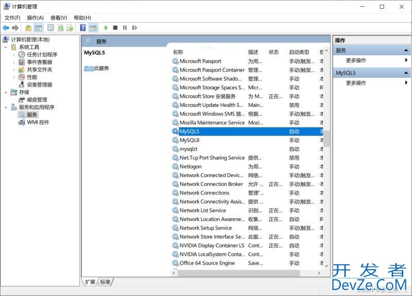The image size is (412, 296).
Task: Open the 操作(A) menu
Action: click(35, 18)
